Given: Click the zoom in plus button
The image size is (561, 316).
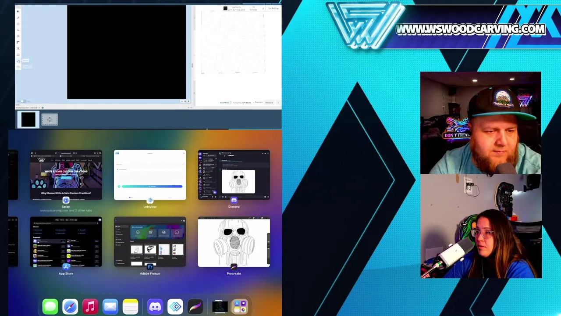Looking at the screenshot, I should (185, 101).
